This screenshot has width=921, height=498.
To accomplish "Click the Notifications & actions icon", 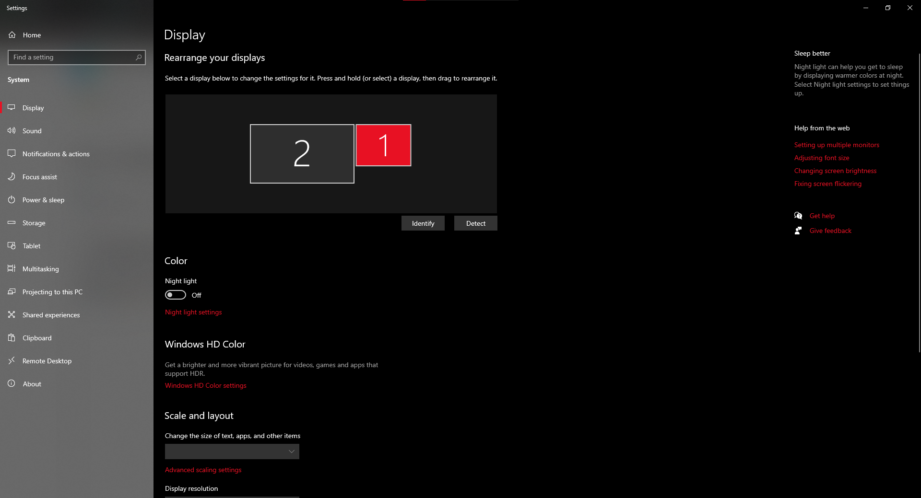I will pos(12,154).
